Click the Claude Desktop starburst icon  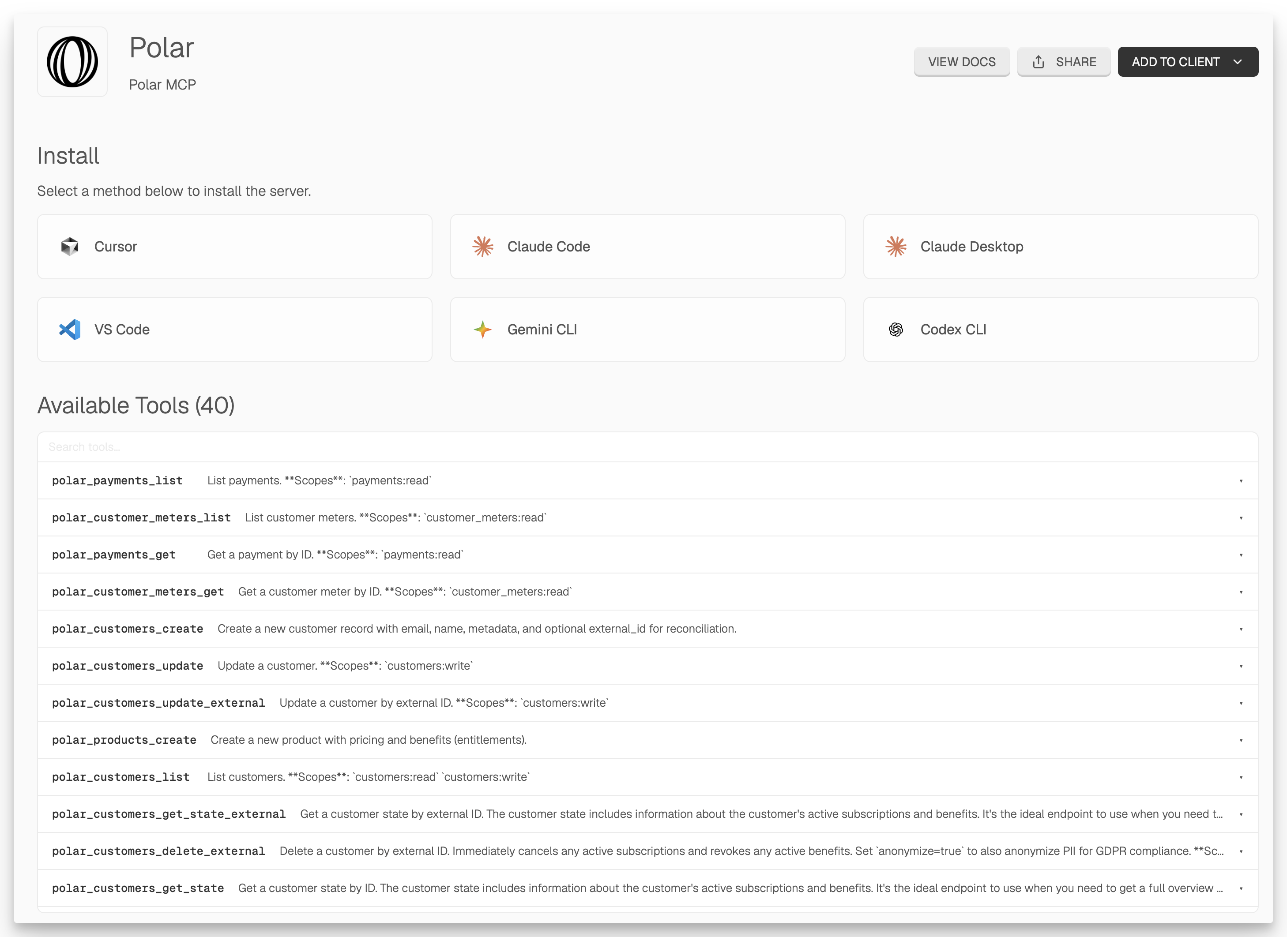896,247
